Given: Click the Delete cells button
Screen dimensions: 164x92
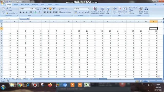Looking at the screenshot, I should pyautogui.click(x=120, y=10).
